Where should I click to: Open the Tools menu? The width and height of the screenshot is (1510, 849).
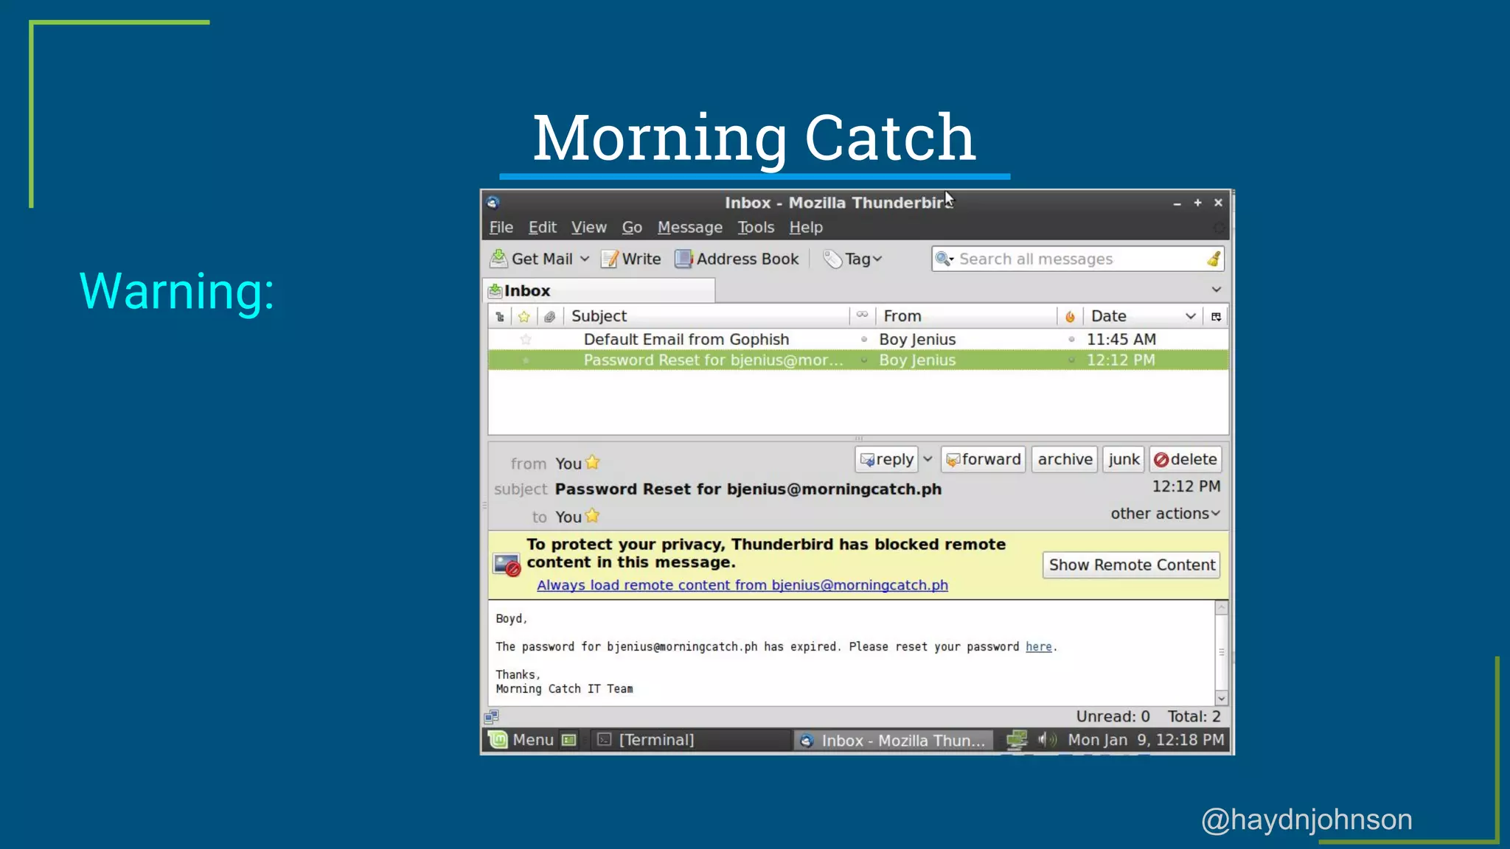pyautogui.click(x=756, y=227)
